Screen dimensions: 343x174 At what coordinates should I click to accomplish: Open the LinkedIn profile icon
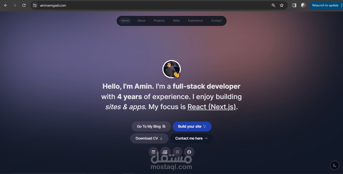pos(153,152)
